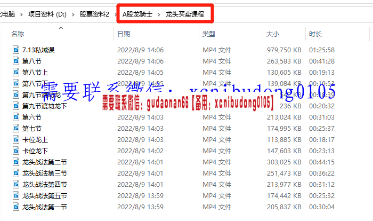
Task: Select the file 龙头战法第一节
Action: (44, 207)
